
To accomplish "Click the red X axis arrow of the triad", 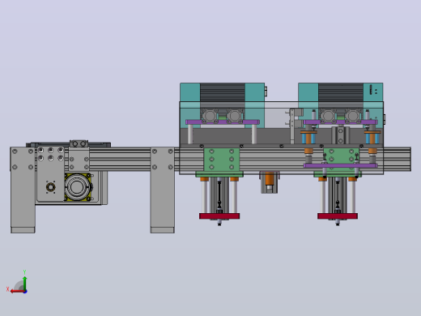I will [17, 292].
